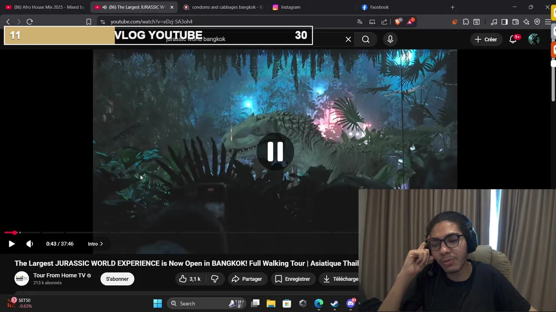This screenshot has width=556, height=312.
Task: Open the browser hamburger menu
Action: coord(548,22)
